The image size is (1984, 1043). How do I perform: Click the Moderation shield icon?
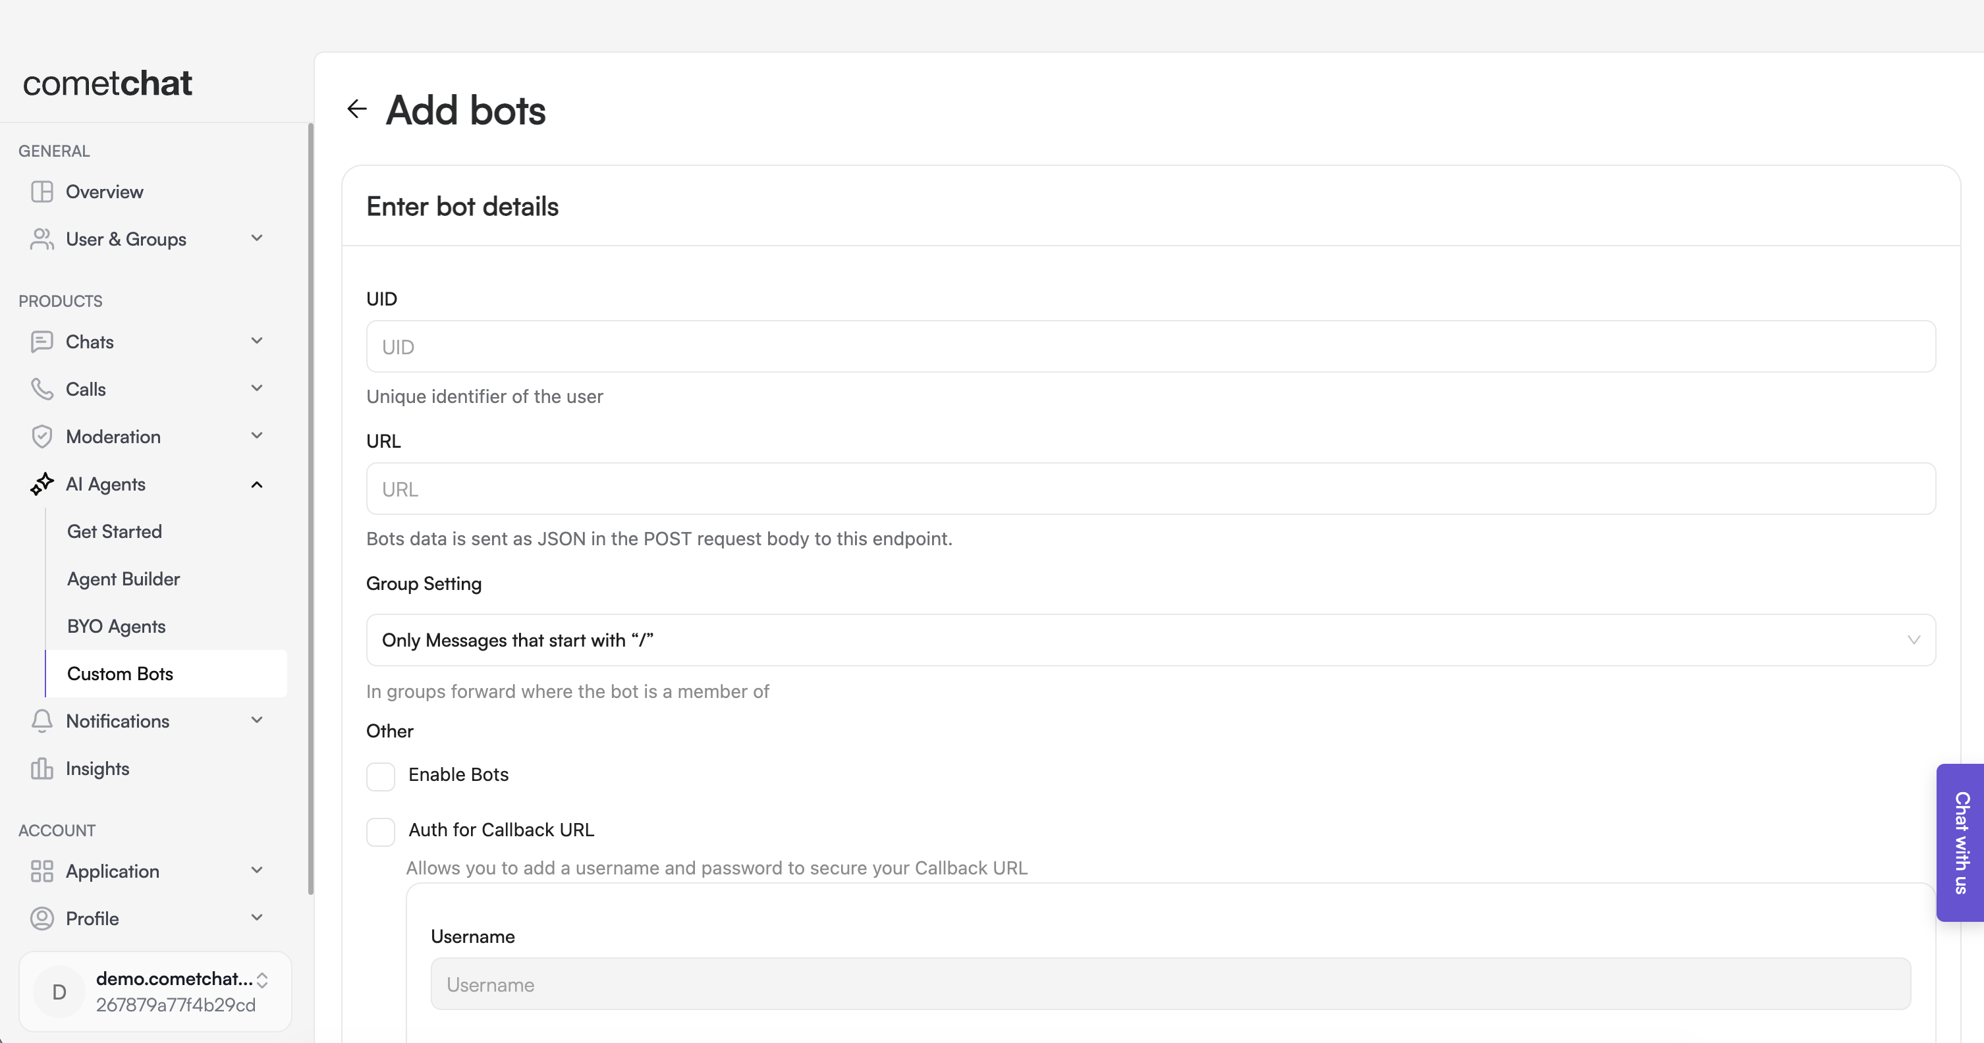tap(41, 437)
